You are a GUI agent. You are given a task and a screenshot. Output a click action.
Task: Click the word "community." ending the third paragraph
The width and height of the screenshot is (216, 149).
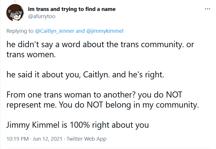tap(177, 105)
